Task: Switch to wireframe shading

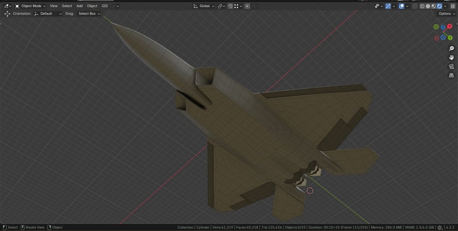Action: (422, 6)
